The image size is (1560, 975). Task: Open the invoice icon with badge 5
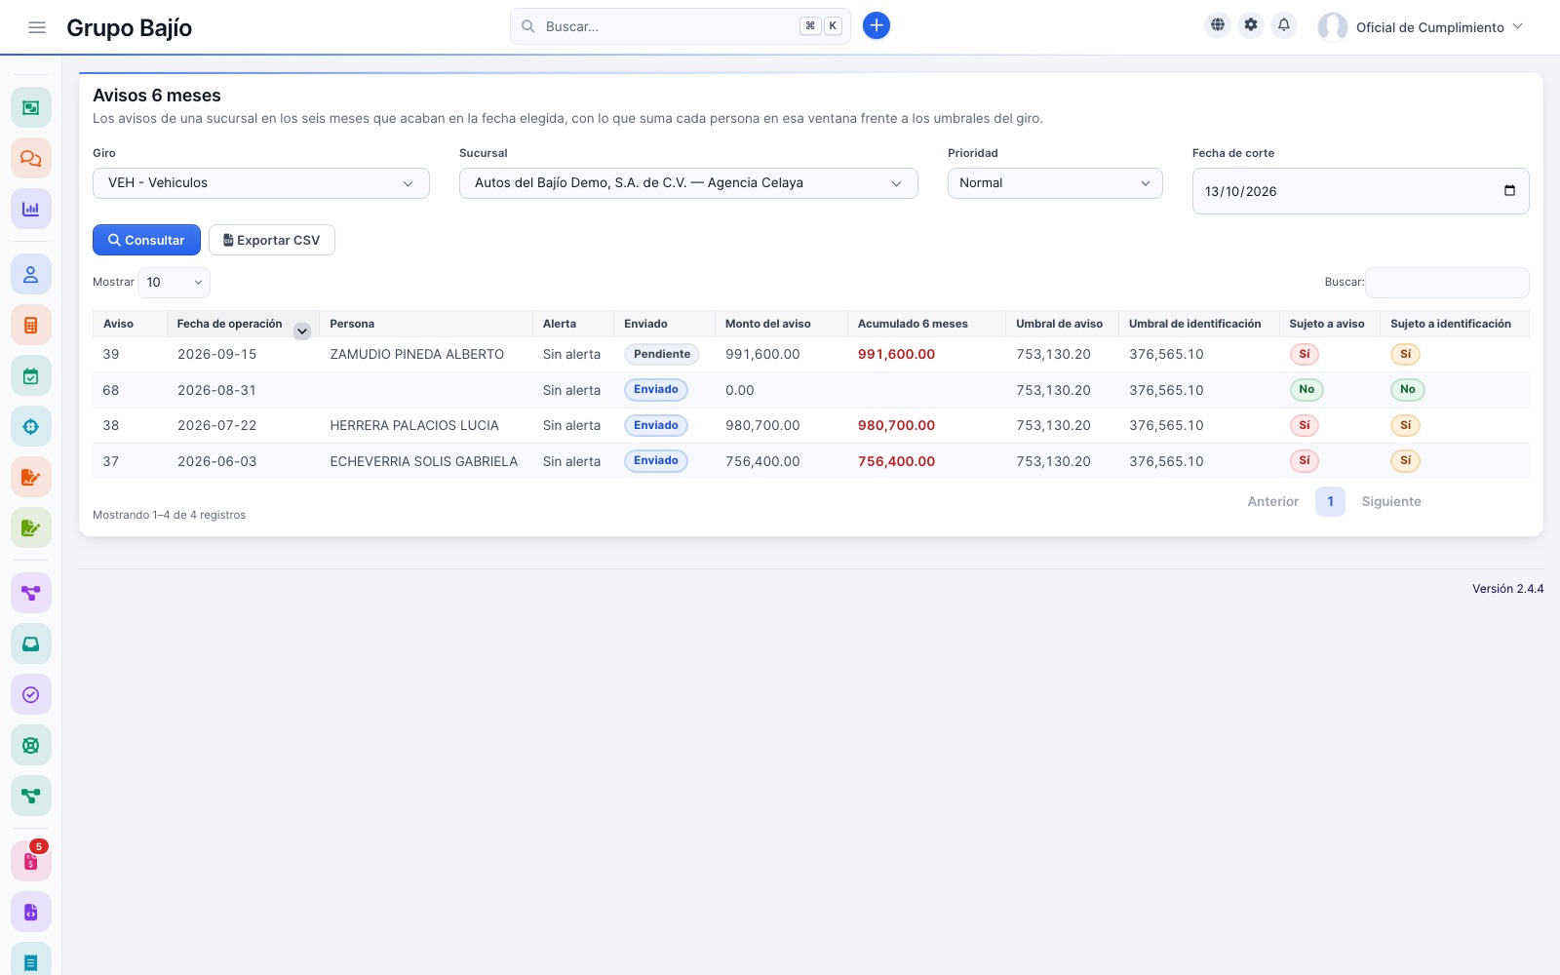tap(31, 861)
